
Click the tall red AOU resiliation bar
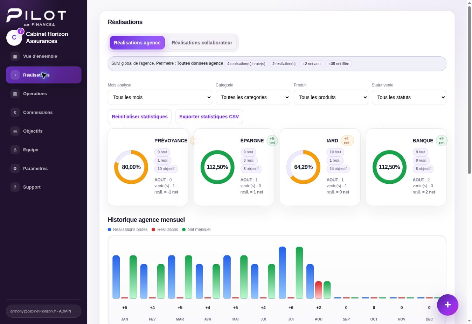(318, 290)
